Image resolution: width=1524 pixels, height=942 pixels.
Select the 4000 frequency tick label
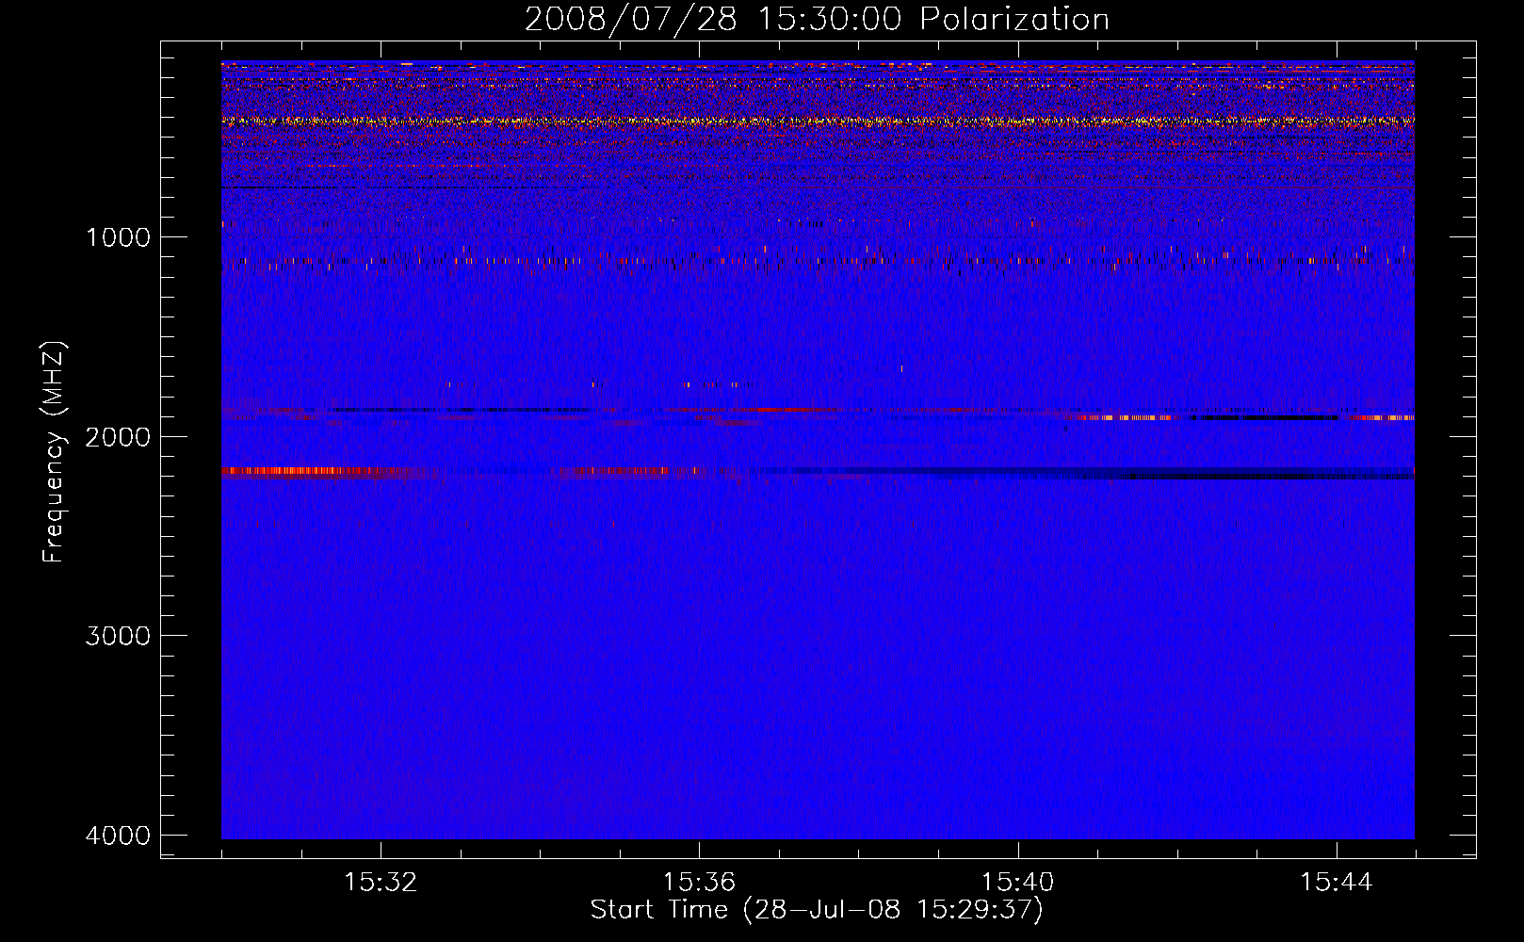pyautogui.click(x=118, y=836)
